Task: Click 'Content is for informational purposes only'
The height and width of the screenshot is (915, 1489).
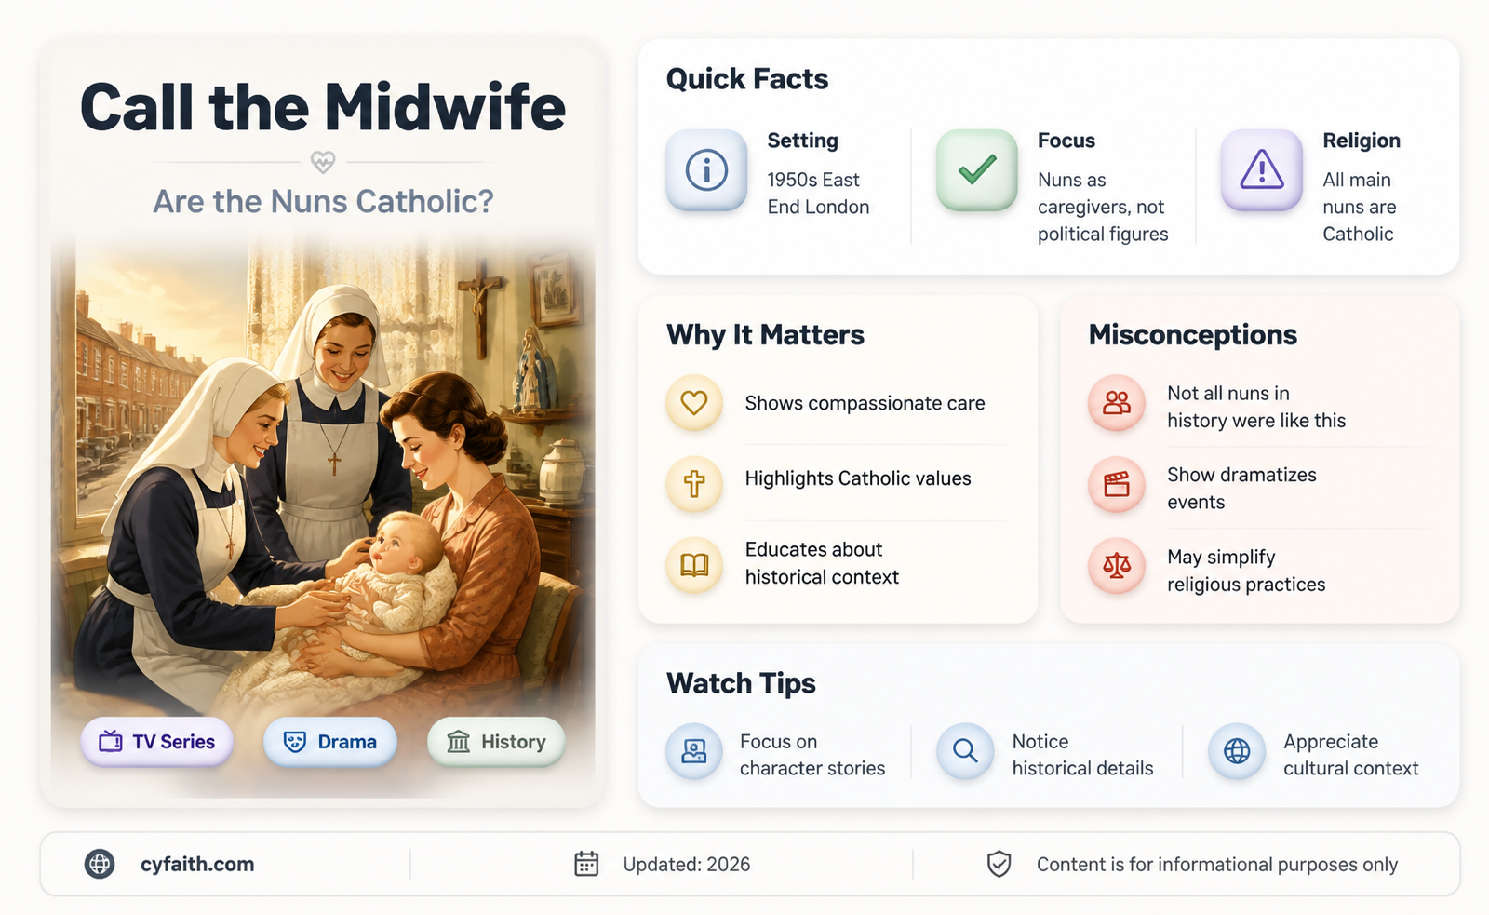Action: click(x=1217, y=865)
